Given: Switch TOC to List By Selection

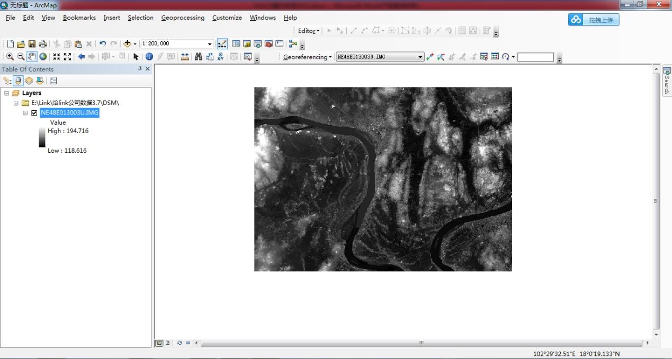Looking at the screenshot, I should click(x=40, y=81).
